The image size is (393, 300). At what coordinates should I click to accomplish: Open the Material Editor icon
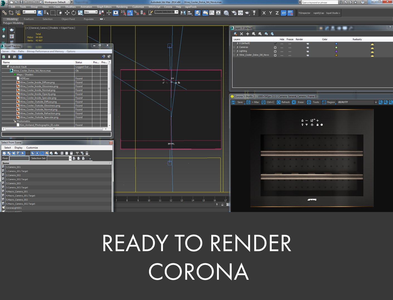pyautogui.click(x=226, y=13)
